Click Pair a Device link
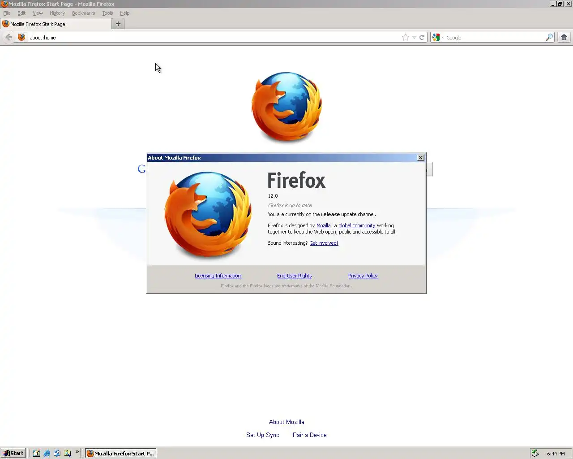 (x=309, y=435)
